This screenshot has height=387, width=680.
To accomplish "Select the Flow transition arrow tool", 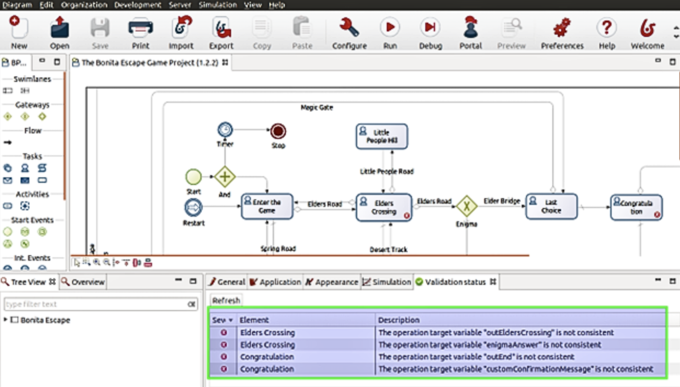I will click(8, 142).
